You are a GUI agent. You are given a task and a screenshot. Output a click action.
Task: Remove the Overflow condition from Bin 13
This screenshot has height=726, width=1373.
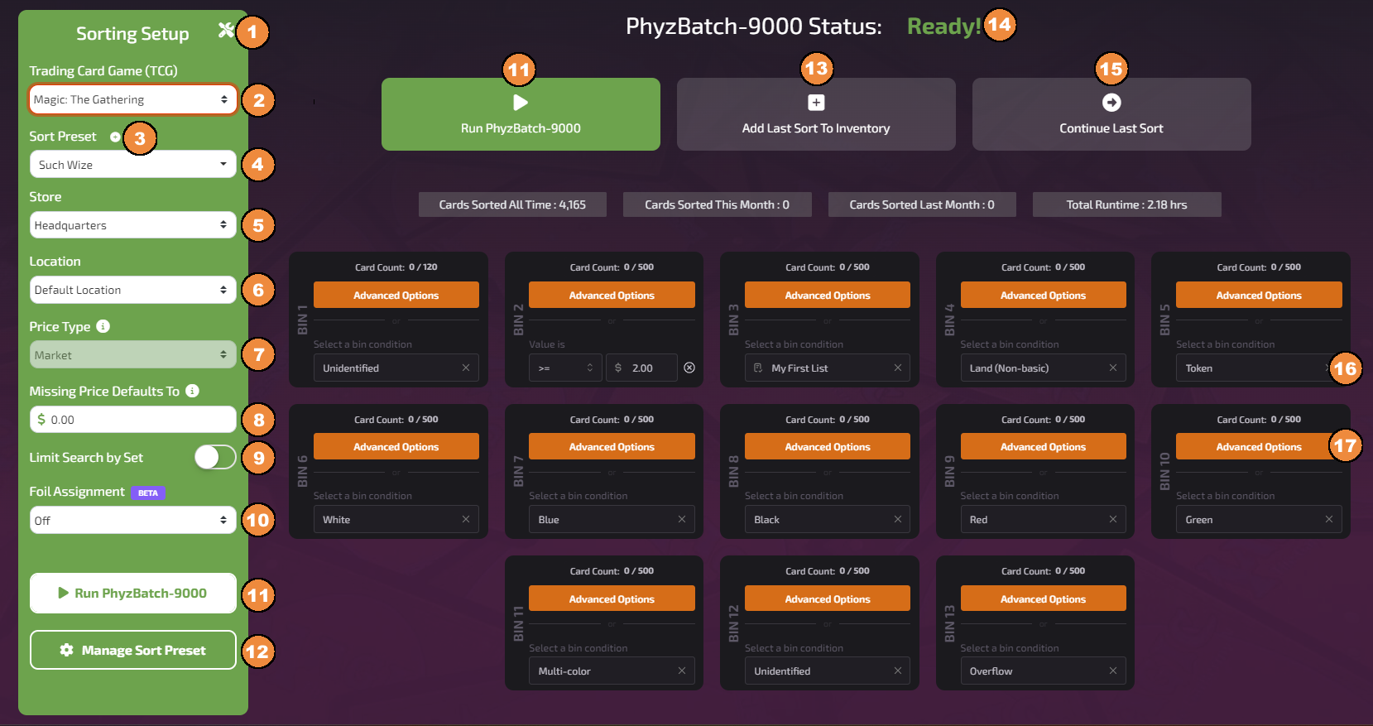tap(1113, 671)
